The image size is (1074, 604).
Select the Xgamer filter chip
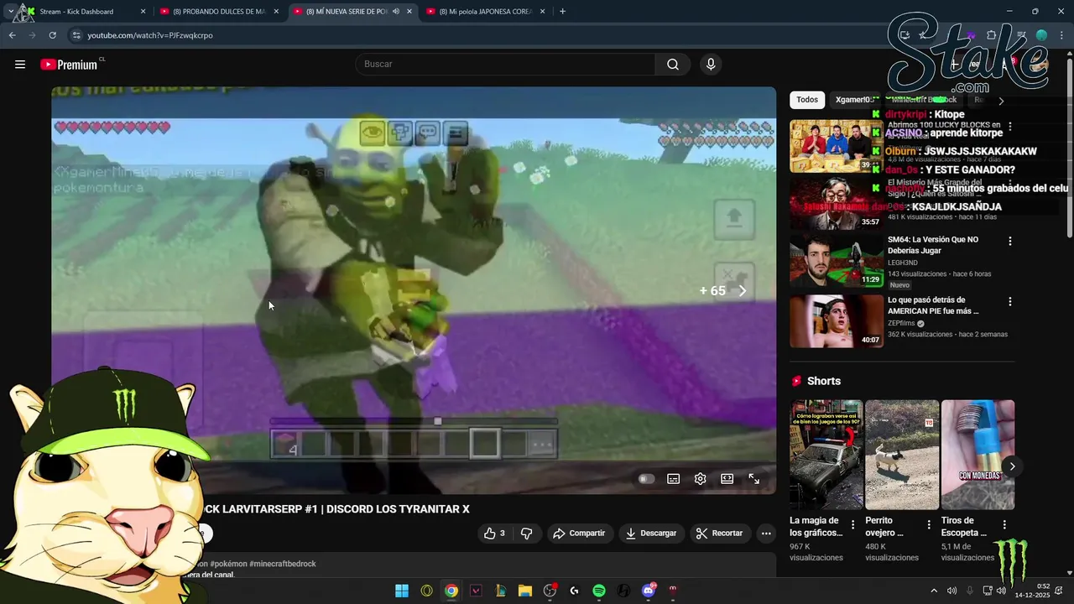(854, 100)
